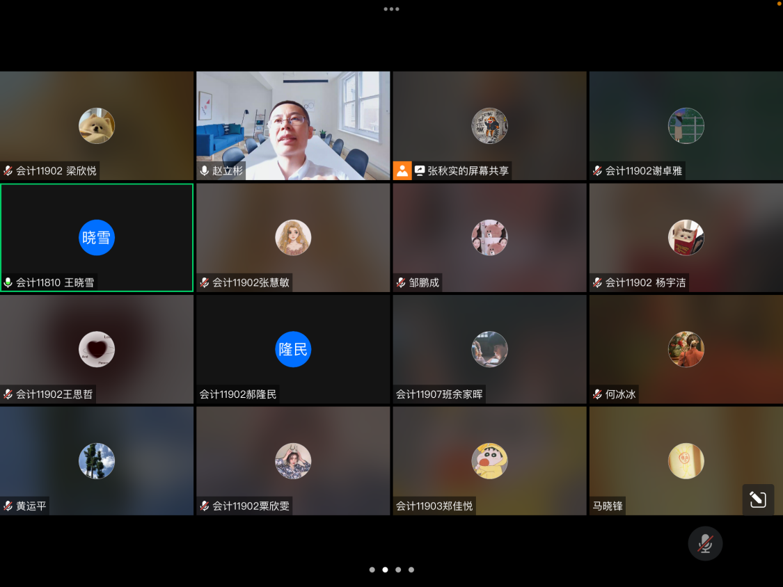Select 张慧敏's cartoon girl avatar
The height and width of the screenshot is (587, 783).
point(293,237)
